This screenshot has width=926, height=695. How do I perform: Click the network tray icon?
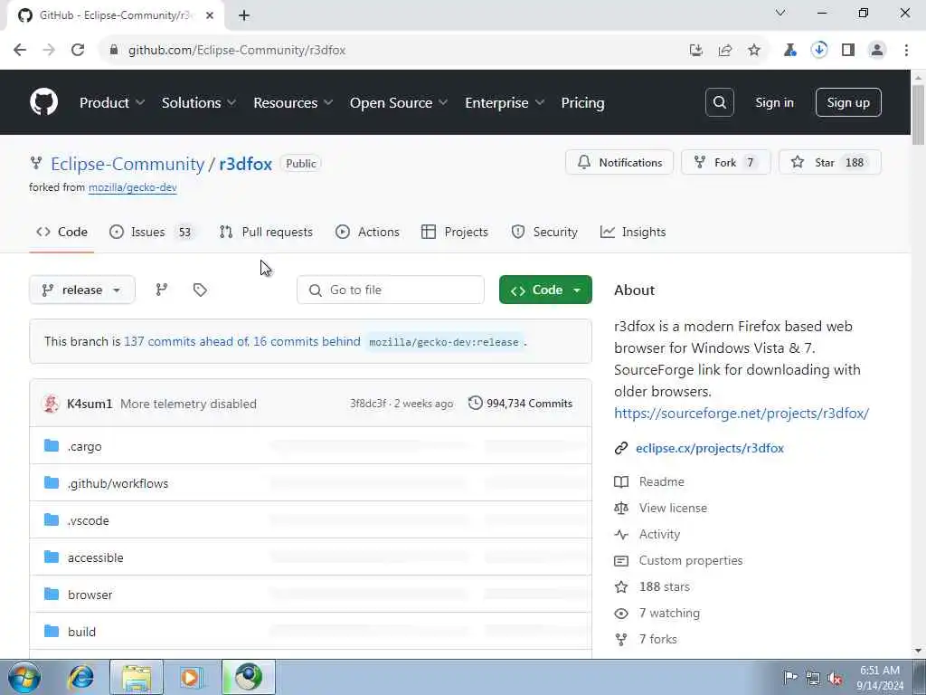coord(813,678)
